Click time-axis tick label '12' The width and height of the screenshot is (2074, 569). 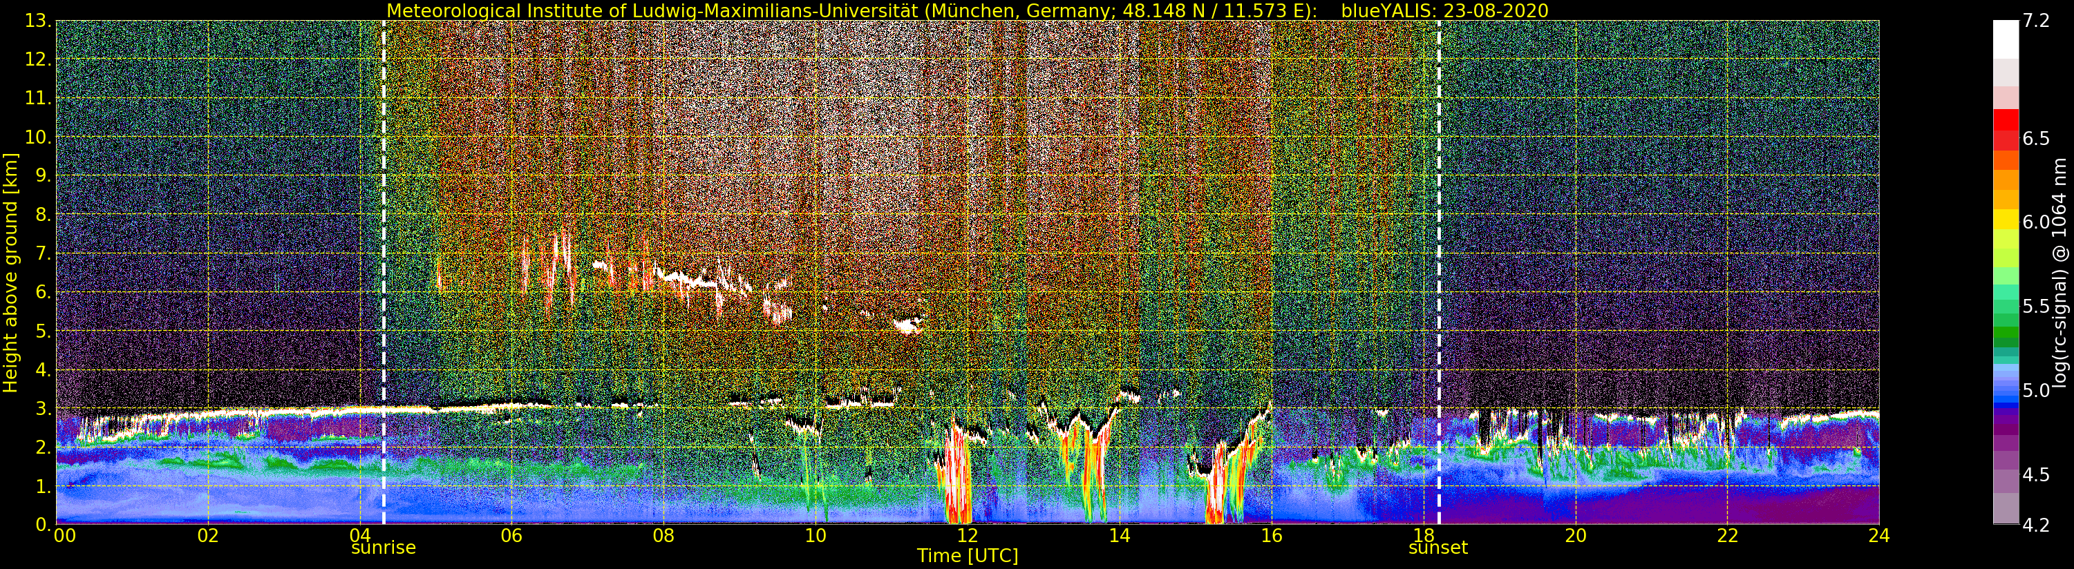click(x=967, y=535)
